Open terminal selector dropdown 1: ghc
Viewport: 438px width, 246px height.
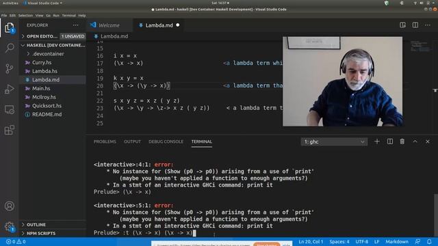[334, 141]
